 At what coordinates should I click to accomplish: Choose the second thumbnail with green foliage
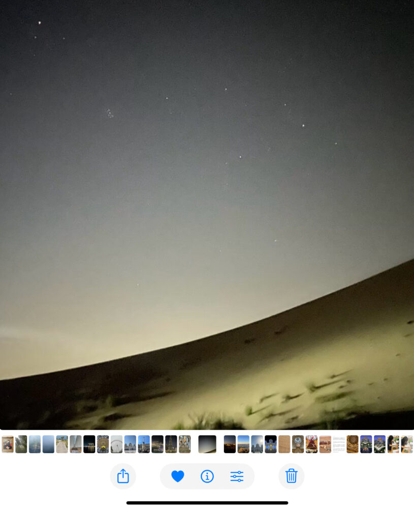[21, 444]
